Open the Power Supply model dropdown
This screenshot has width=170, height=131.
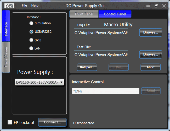pyautogui.click(x=39, y=82)
